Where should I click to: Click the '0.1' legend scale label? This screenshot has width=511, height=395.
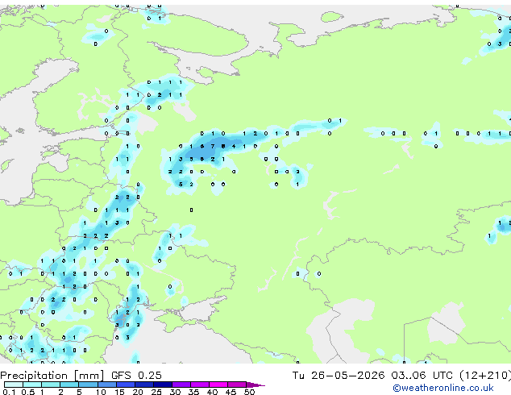click(x=10, y=392)
